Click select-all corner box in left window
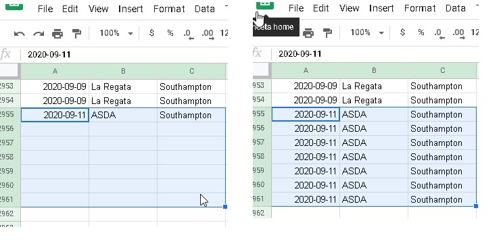This screenshot has height=252, width=501. coord(9,70)
